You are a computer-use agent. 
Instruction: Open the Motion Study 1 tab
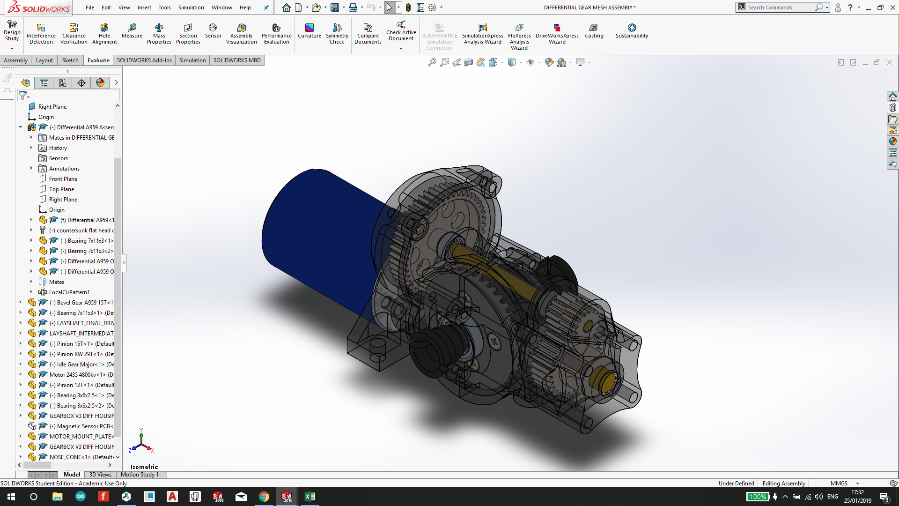pos(140,475)
